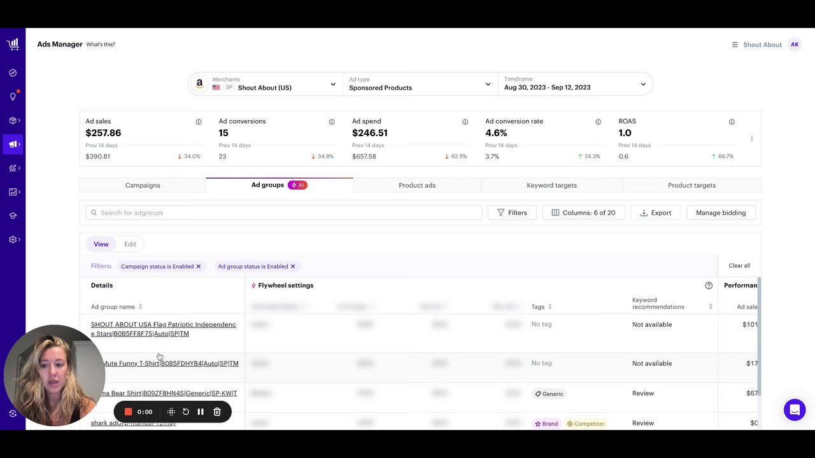Switch to Edit mode

point(130,244)
